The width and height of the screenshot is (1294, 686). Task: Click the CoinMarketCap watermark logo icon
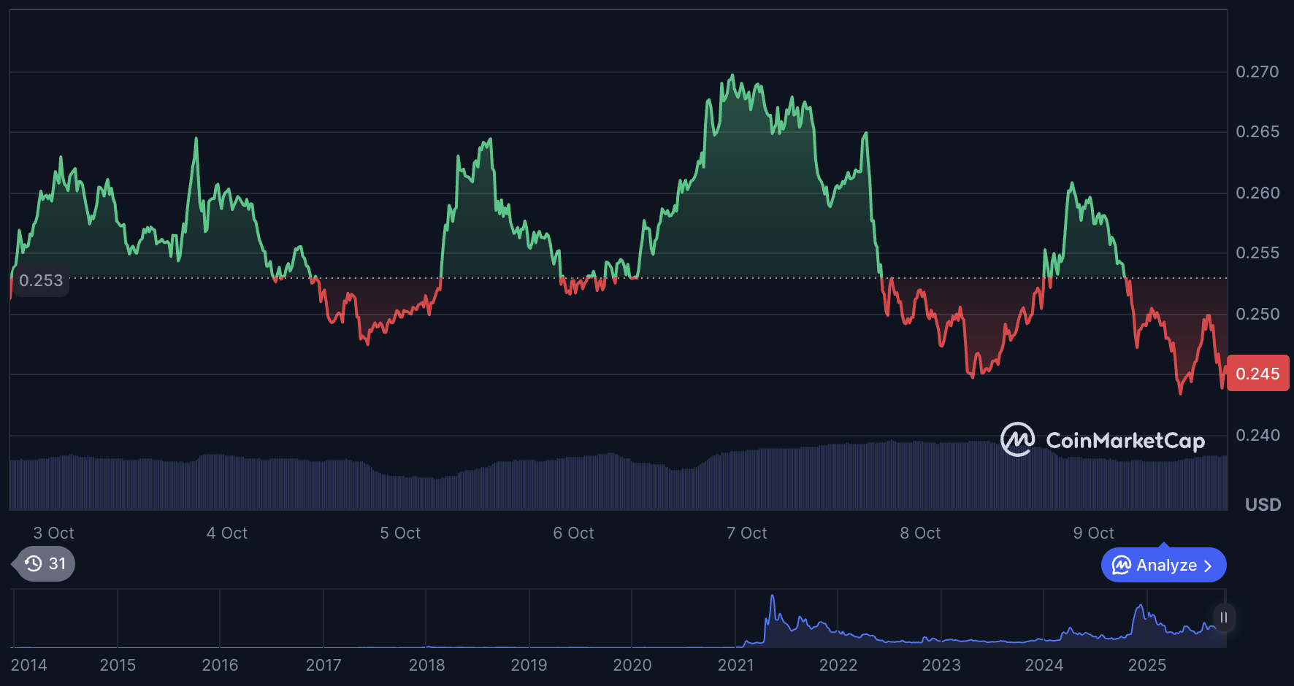1017,439
